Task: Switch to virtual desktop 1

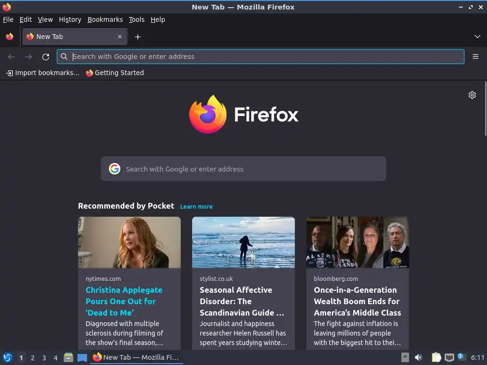Action: point(21,358)
